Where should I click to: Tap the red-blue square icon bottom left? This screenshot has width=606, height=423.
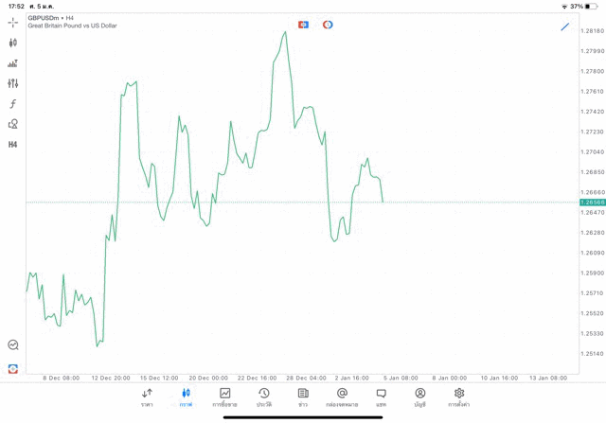tap(13, 368)
